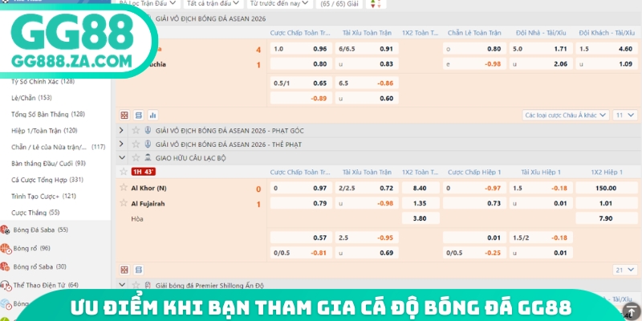Bet on the 0.96 handicap odds

301,49
